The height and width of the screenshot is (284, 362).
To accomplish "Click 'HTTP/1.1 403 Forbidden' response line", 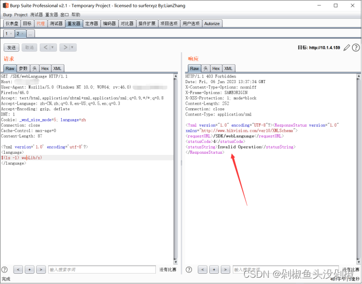I will [210, 76].
